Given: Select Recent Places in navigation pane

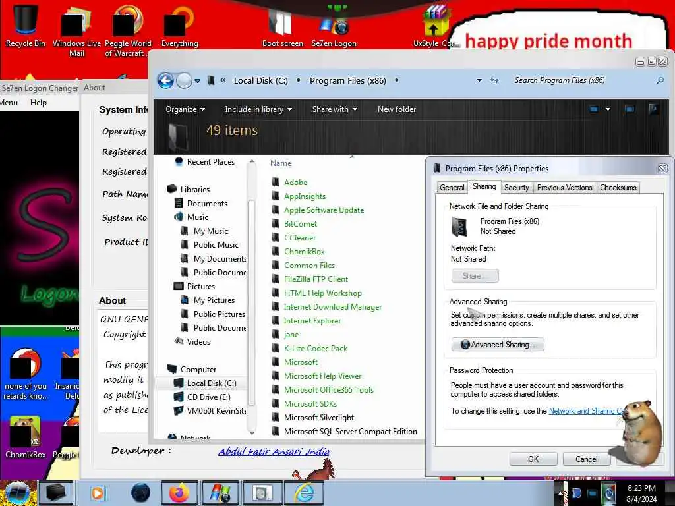Looking at the screenshot, I should pyautogui.click(x=204, y=162).
